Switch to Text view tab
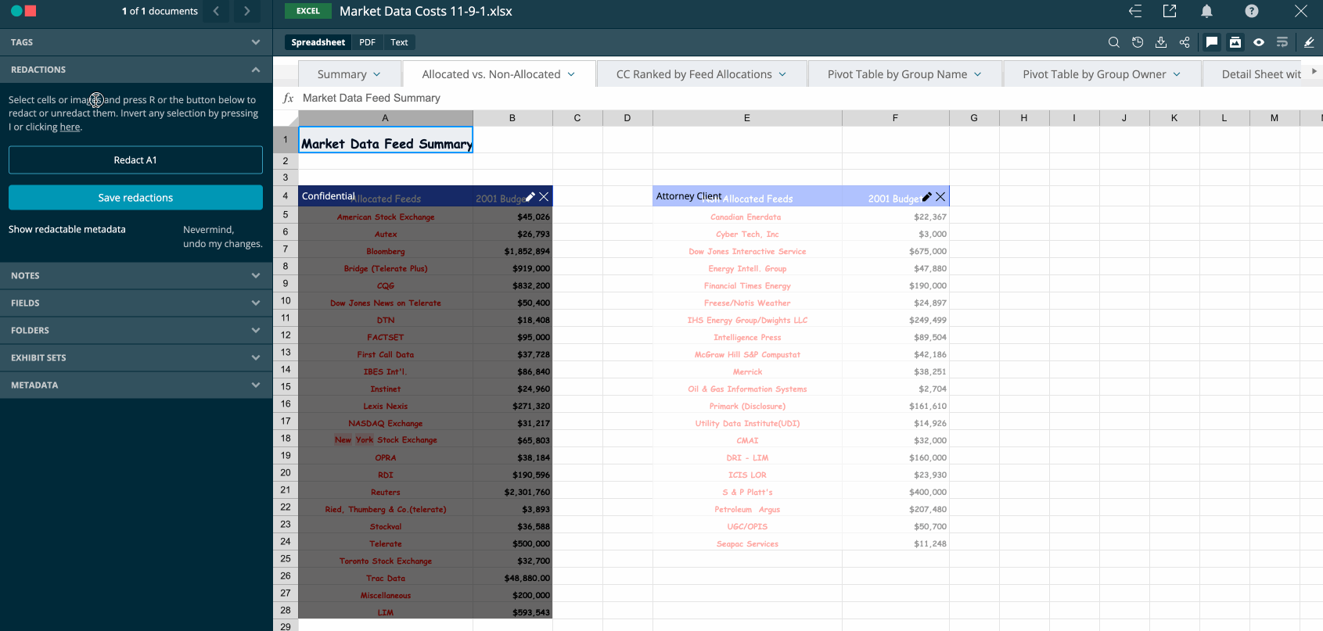This screenshot has width=1323, height=631. tap(399, 42)
